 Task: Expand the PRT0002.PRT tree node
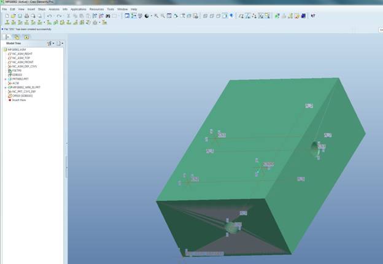pos(6,79)
